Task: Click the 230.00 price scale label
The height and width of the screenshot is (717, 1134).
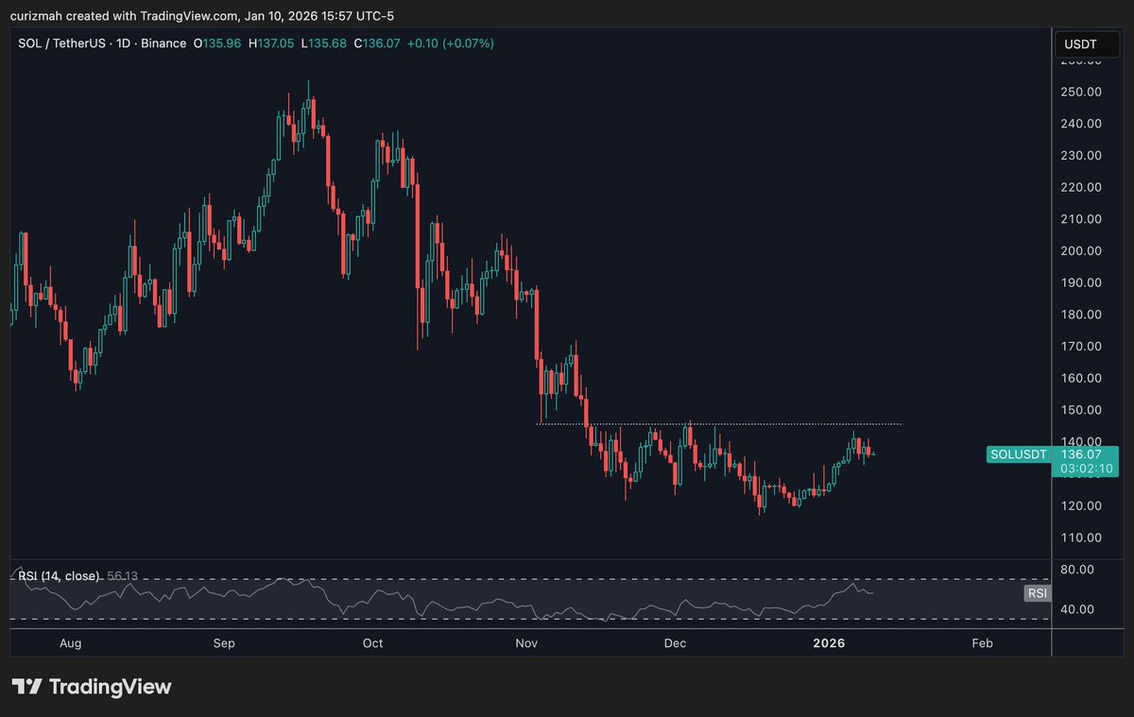Action: pyautogui.click(x=1080, y=156)
